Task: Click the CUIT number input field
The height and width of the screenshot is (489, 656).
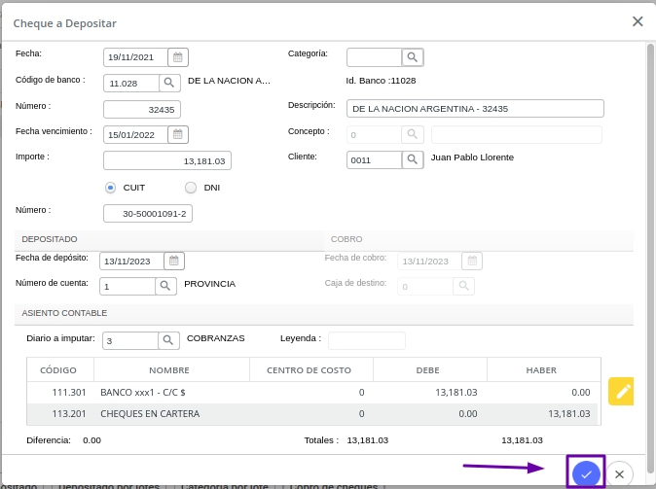Action: (148, 214)
